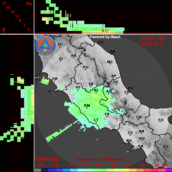Screen dimensions: 172x172
Task: Click the '65' value on dBZ scale
Action: point(164,165)
